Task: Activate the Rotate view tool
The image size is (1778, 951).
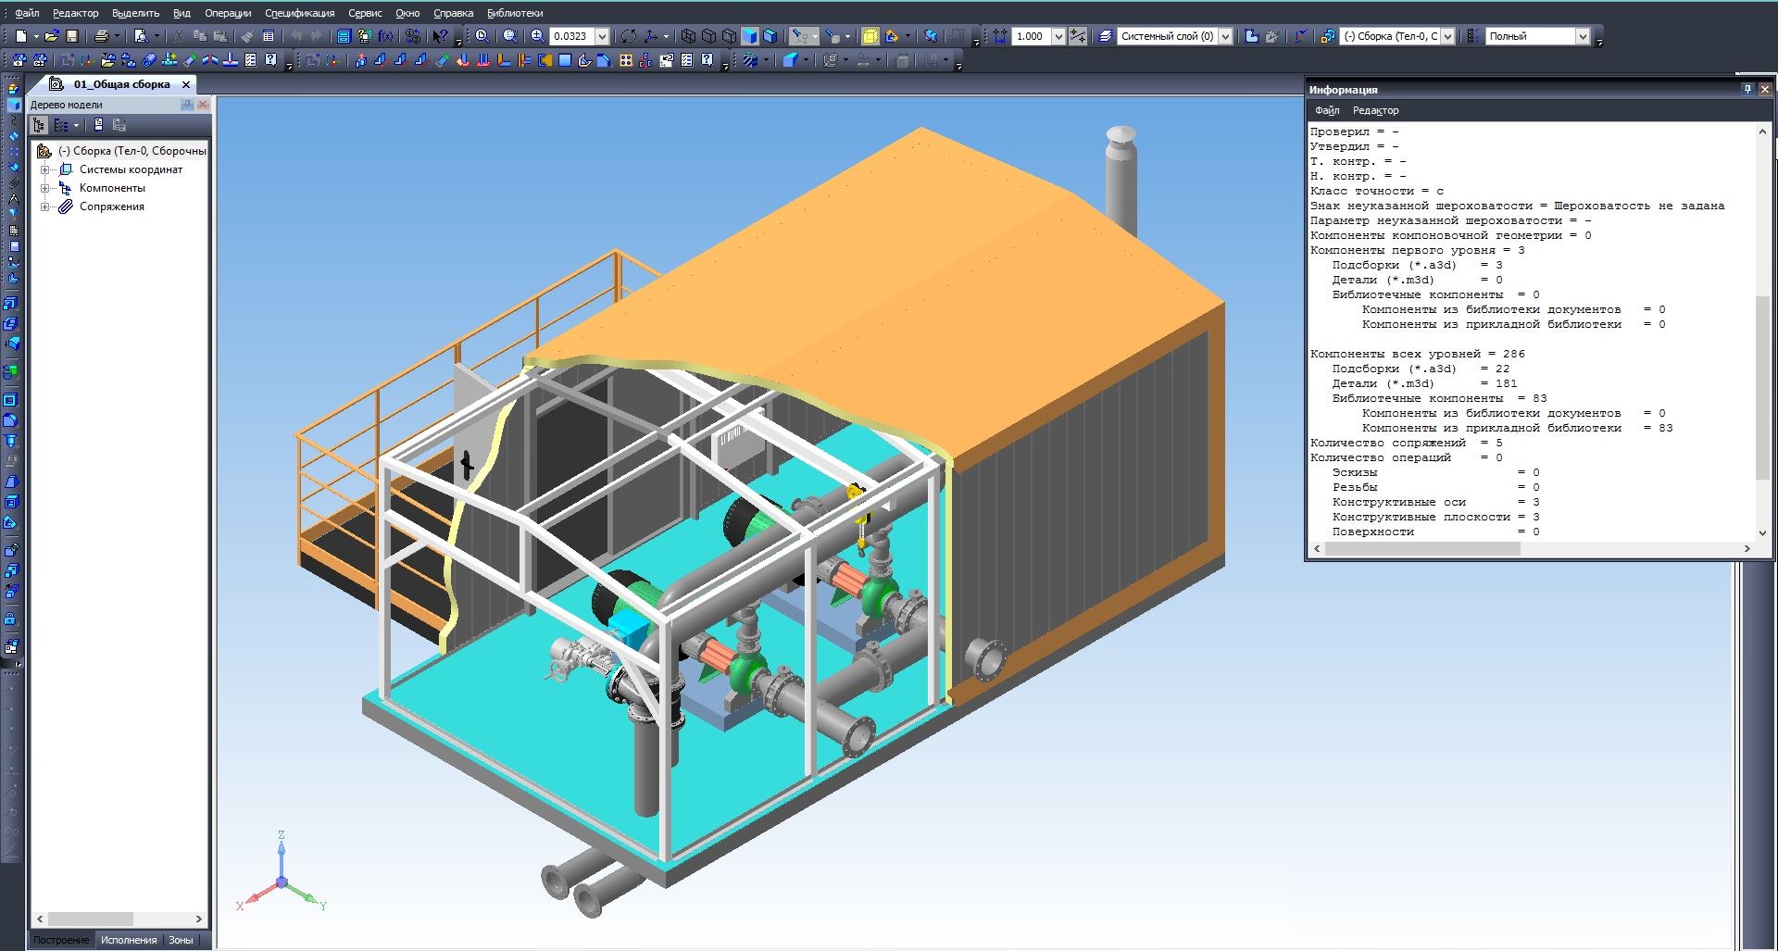Action: pyautogui.click(x=629, y=36)
